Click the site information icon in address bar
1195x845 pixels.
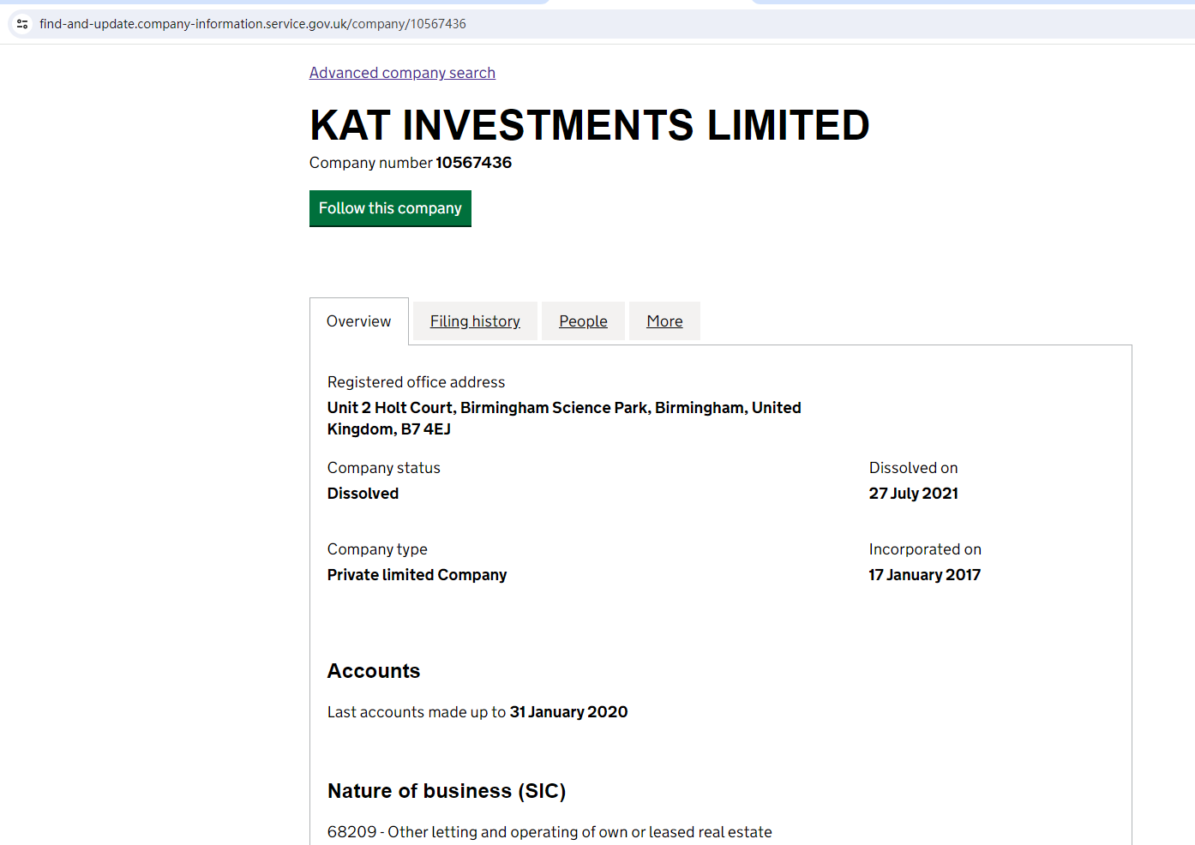pyautogui.click(x=23, y=24)
